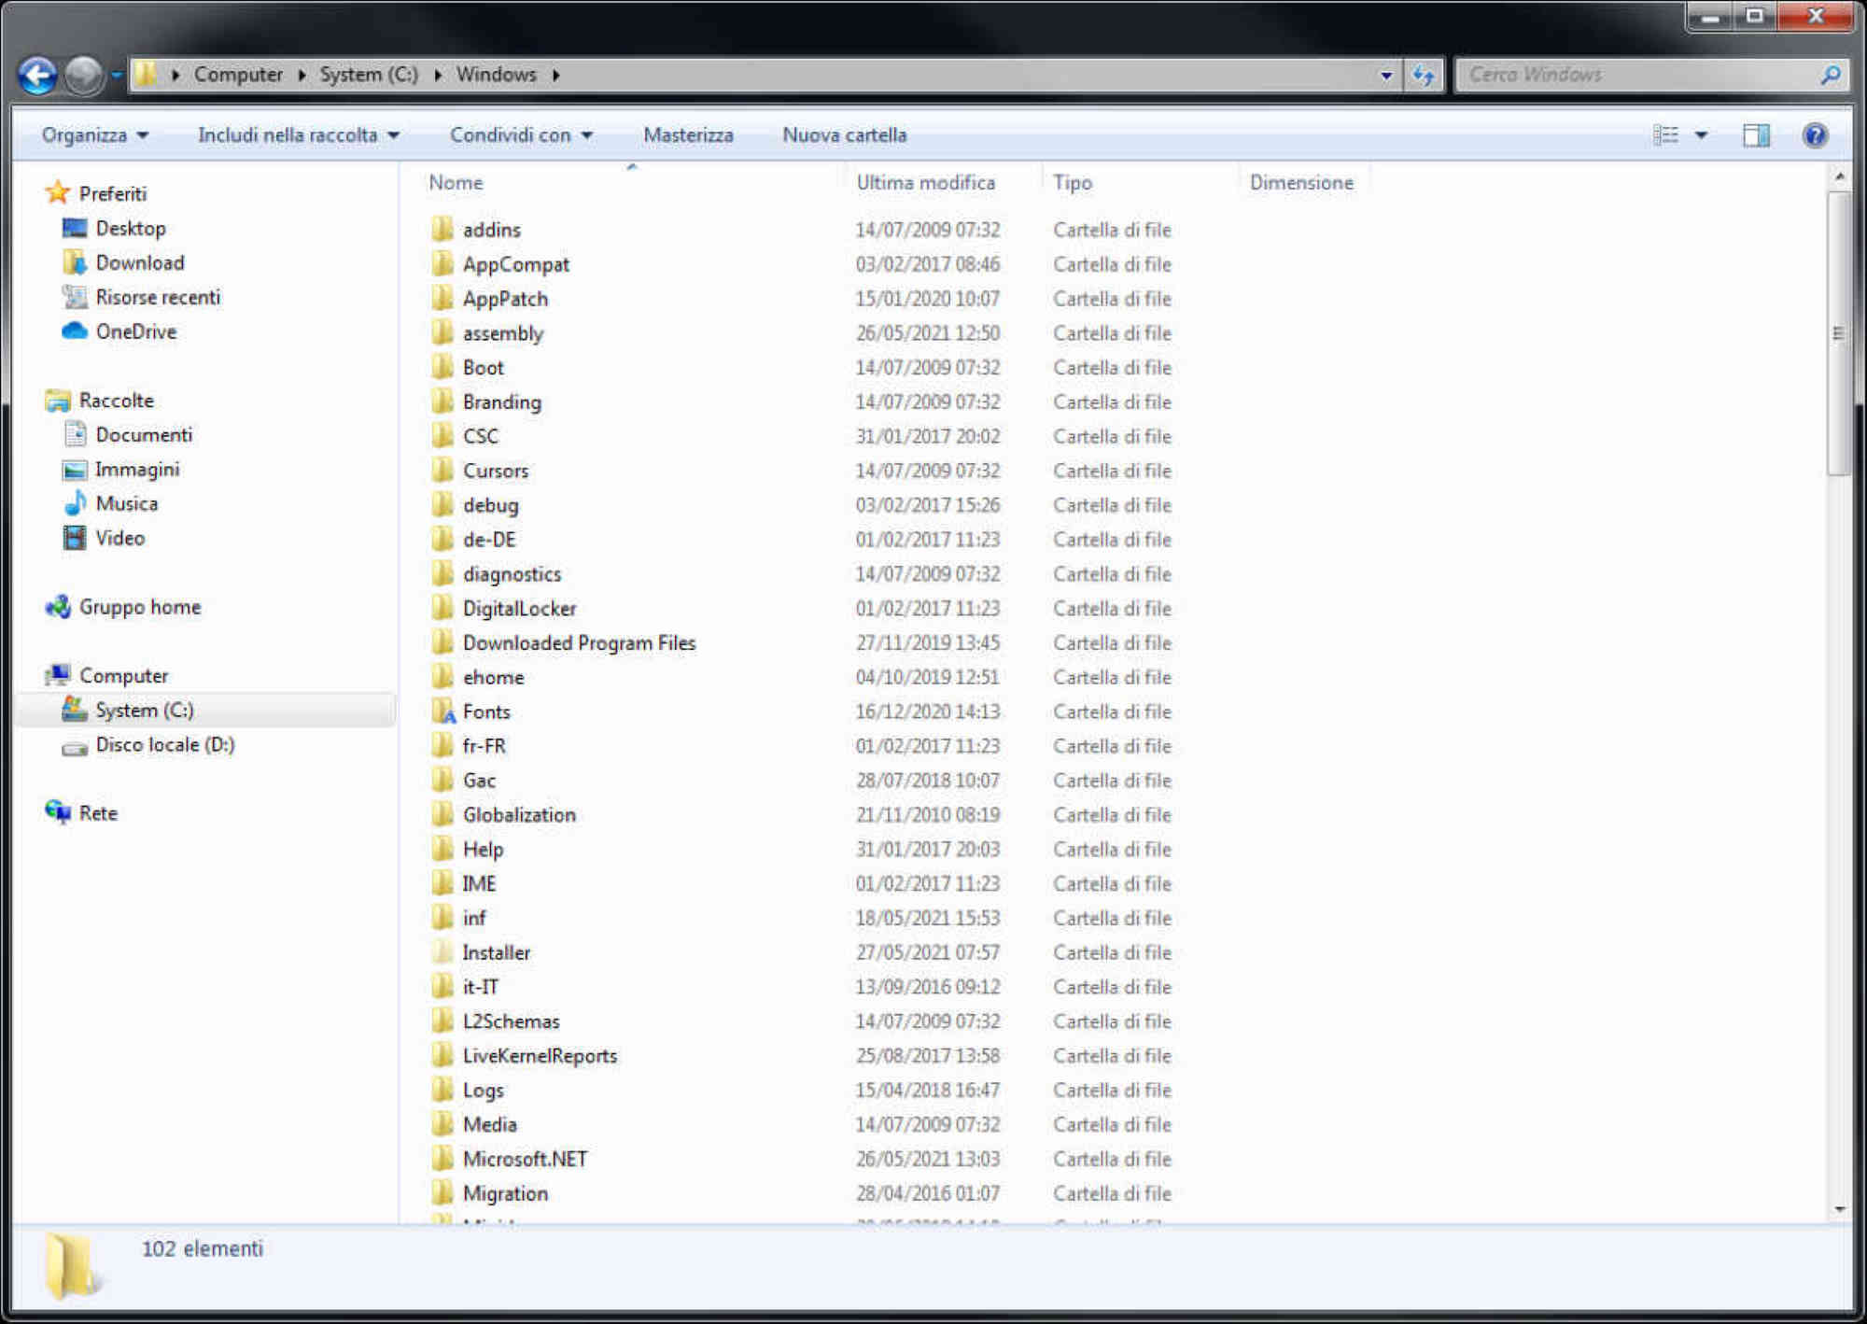
Task: Click the Masterizza button
Action: (688, 135)
